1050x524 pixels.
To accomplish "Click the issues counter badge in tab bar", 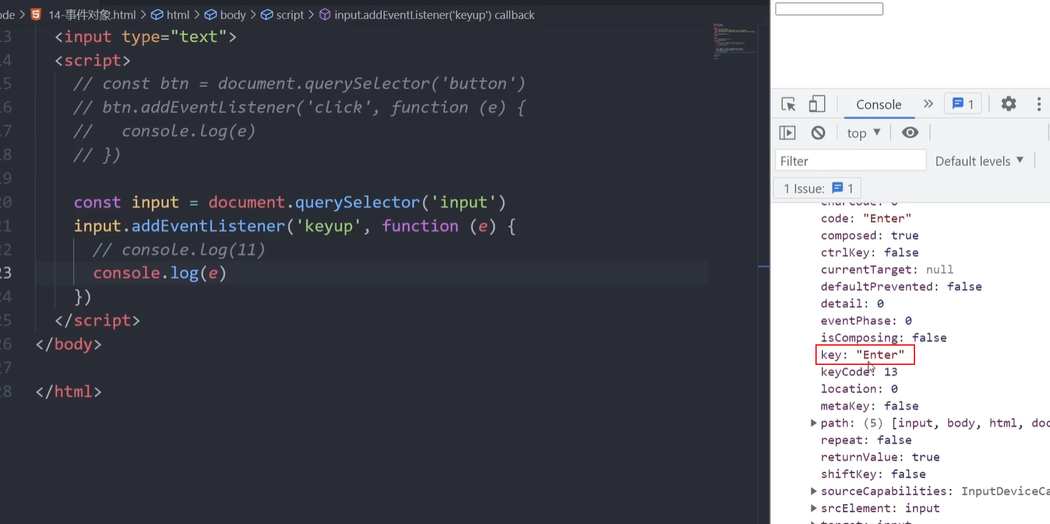I will point(963,104).
